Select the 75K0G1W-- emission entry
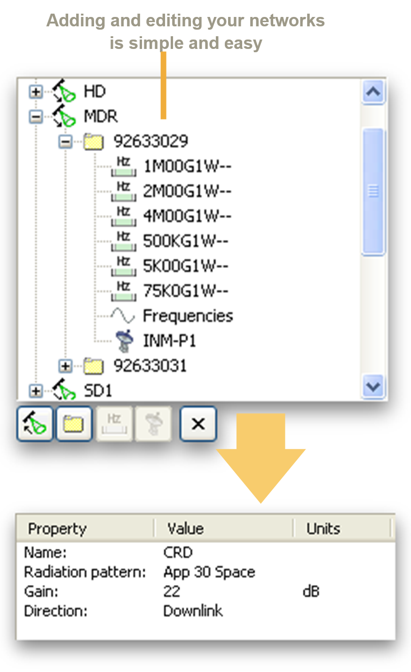This screenshot has height=672, width=411. 186,291
